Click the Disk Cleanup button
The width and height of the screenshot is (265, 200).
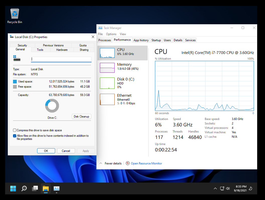(x=81, y=116)
